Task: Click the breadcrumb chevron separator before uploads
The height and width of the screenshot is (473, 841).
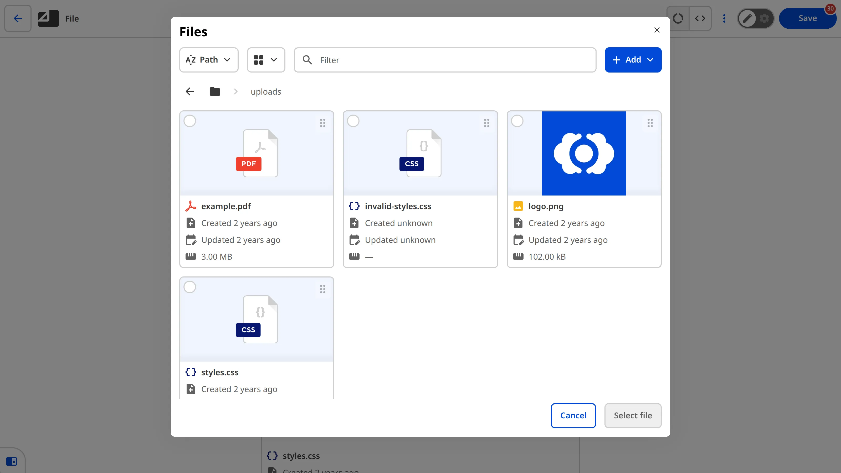Action: [236, 92]
